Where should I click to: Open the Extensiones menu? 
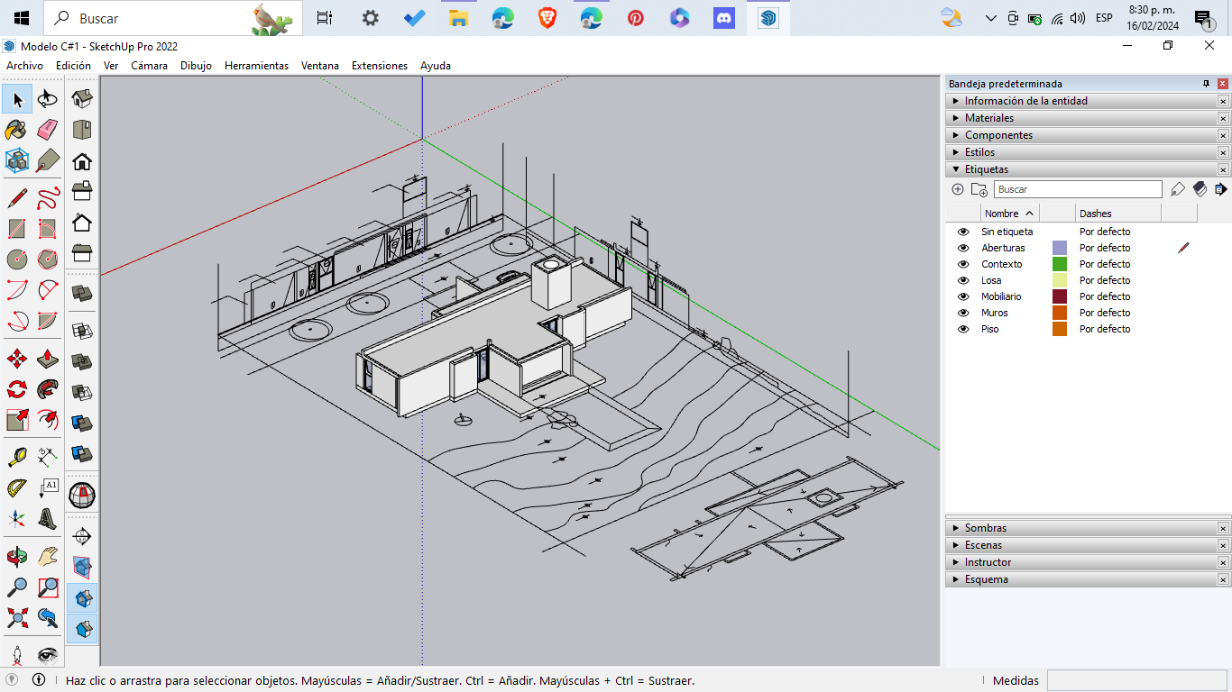coord(379,66)
